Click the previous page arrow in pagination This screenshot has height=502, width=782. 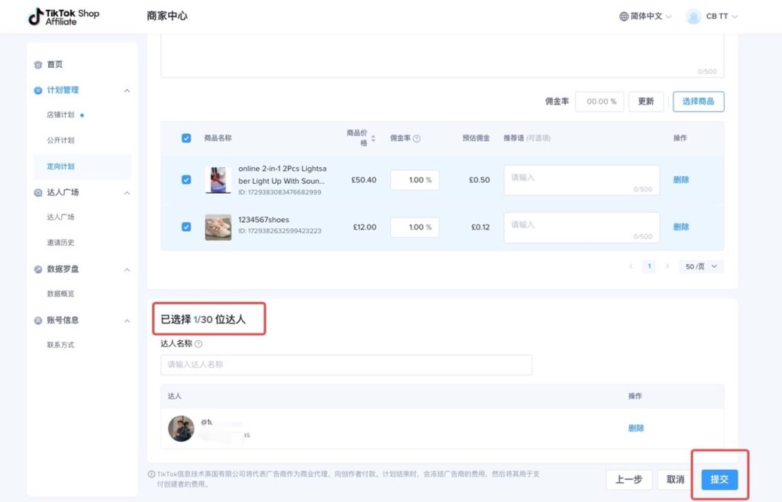[631, 266]
